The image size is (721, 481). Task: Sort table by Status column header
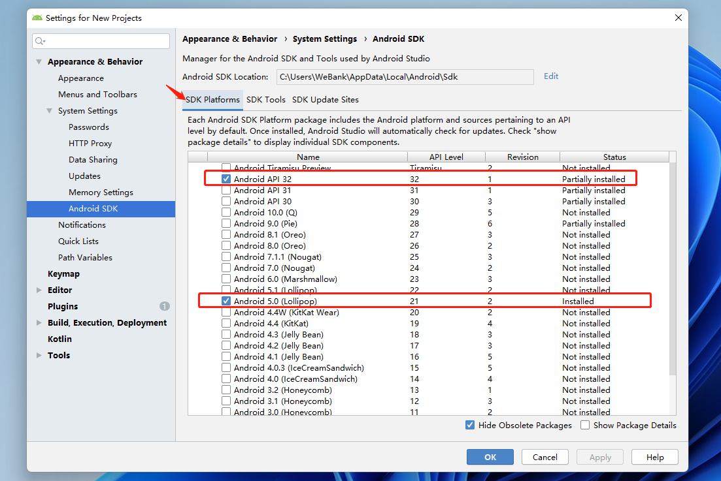click(x=614, y=157)
